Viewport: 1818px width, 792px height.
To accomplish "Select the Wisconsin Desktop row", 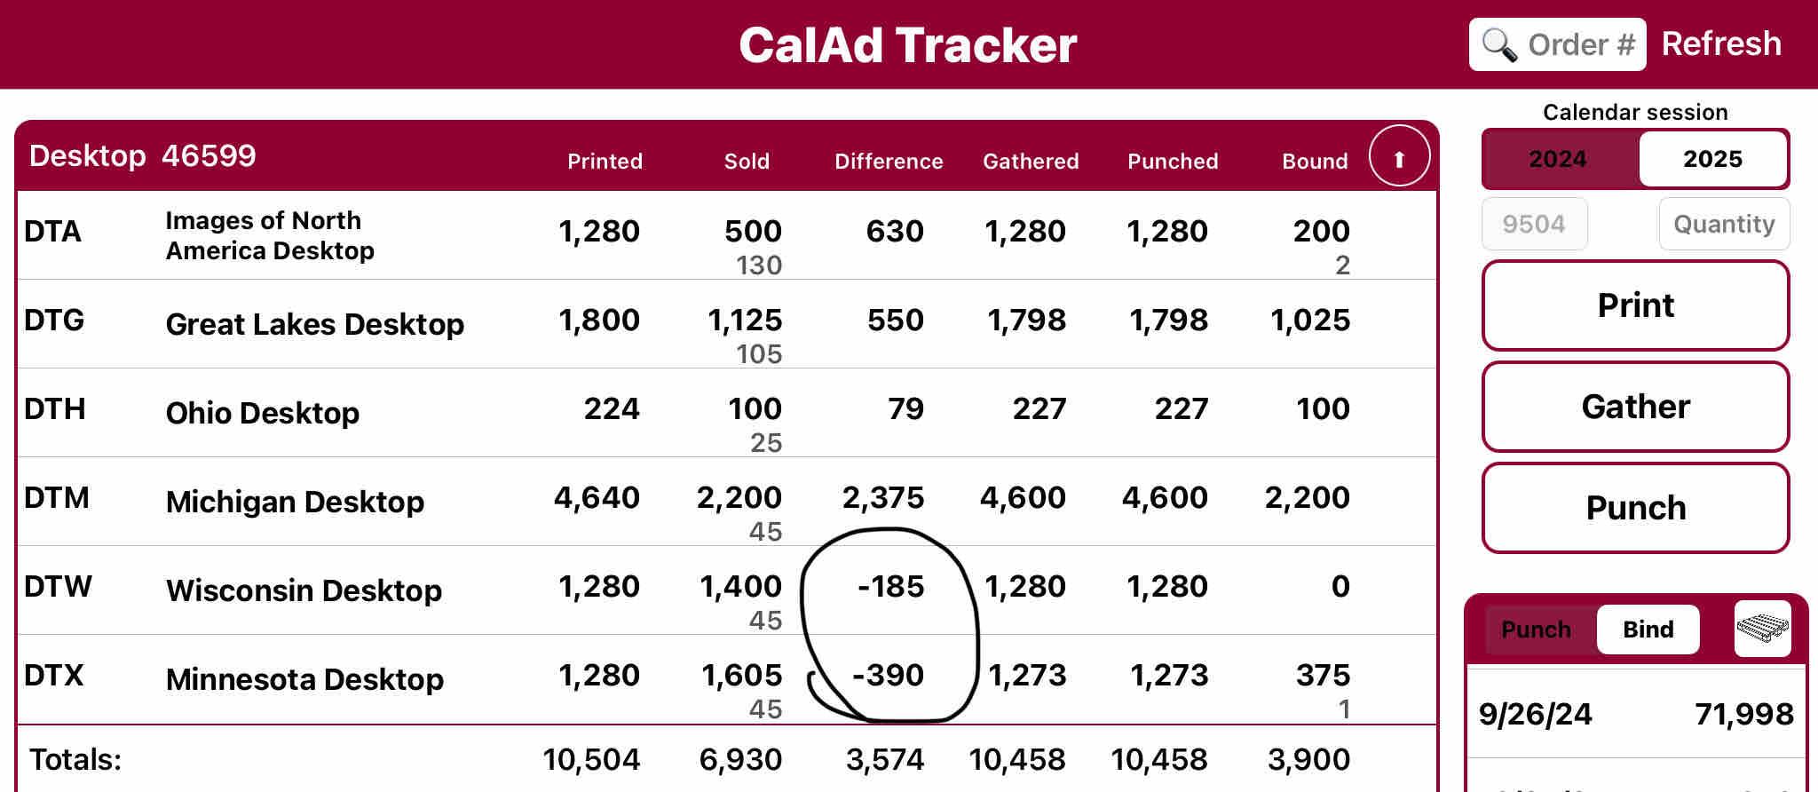I will coord(304,590).
